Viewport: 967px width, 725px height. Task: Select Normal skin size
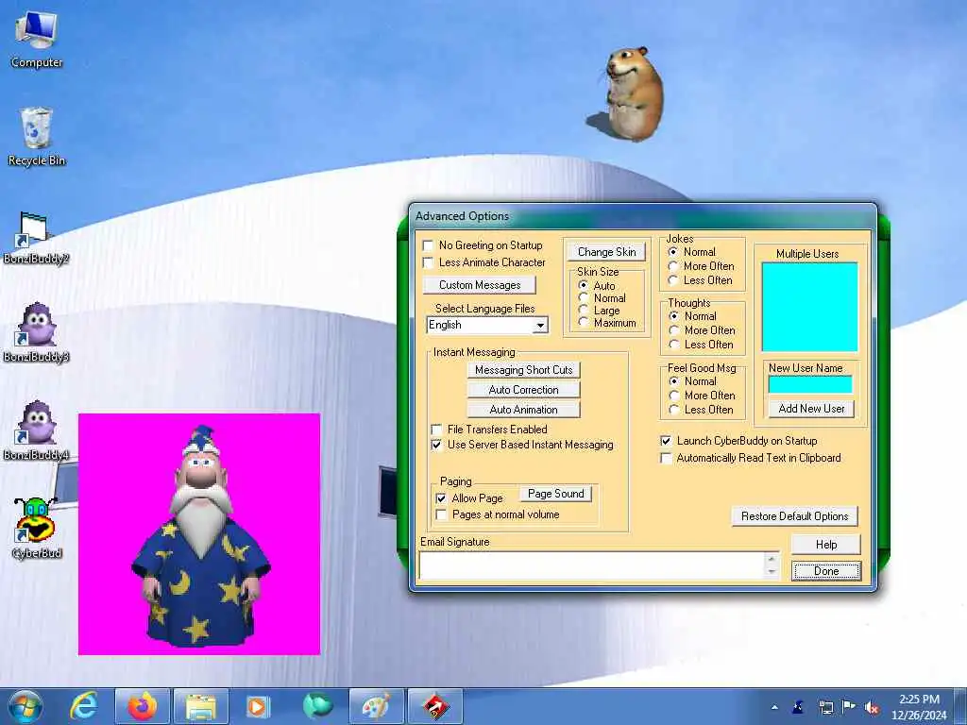click(584, 297)
